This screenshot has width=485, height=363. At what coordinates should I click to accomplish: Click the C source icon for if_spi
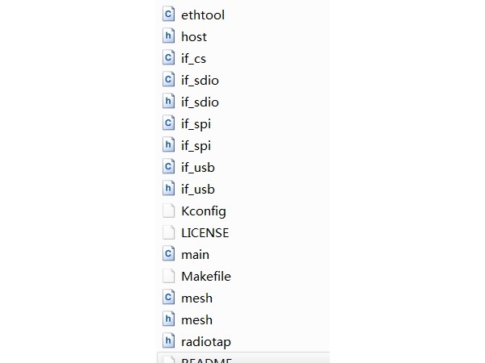click(x=168, y=123)
